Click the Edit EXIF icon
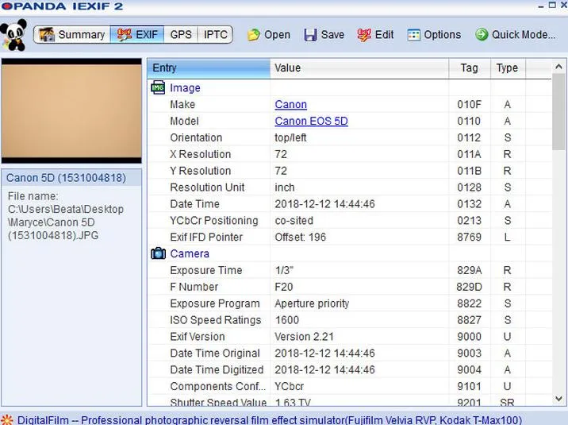The image size is (568, 425). 364,35
